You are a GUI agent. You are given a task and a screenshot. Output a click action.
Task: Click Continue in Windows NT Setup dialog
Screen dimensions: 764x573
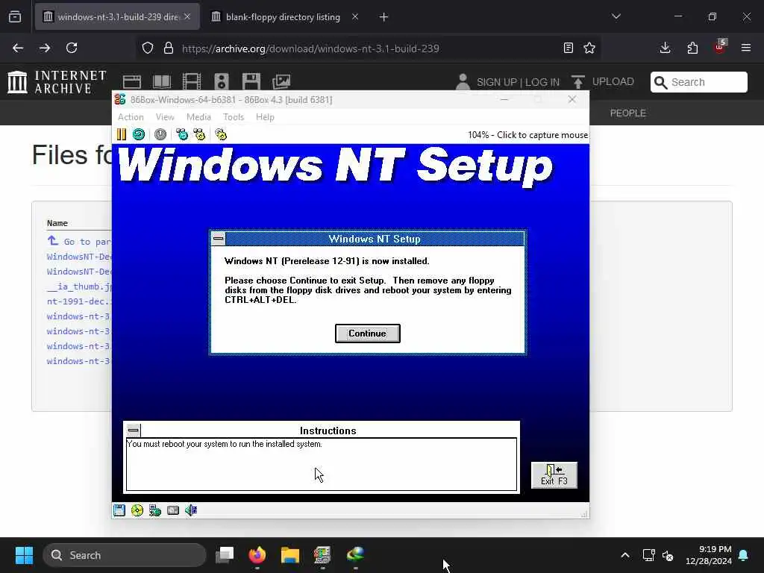(367, 334)
